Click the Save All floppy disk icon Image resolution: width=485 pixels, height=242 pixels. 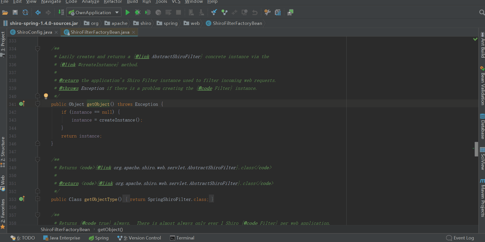15,12
